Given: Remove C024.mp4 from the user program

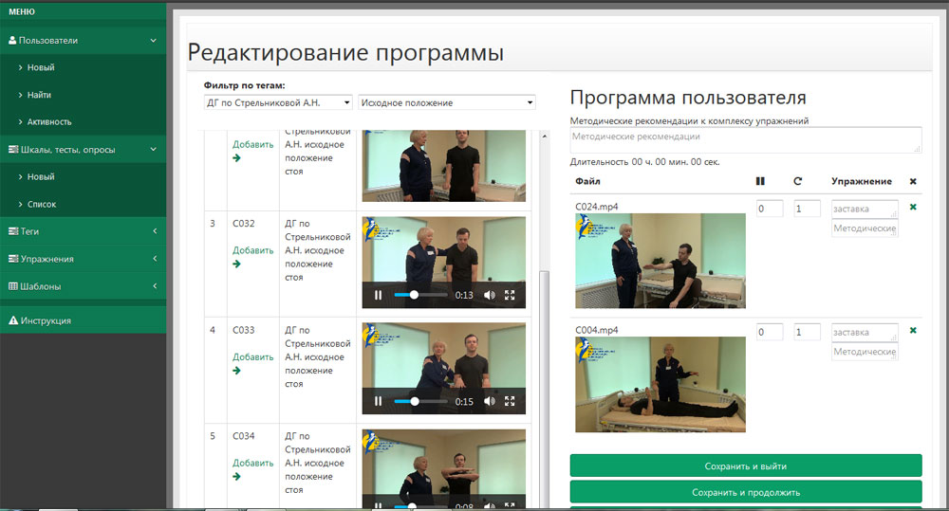Looking at the screenshot, I should pos(913,207).
